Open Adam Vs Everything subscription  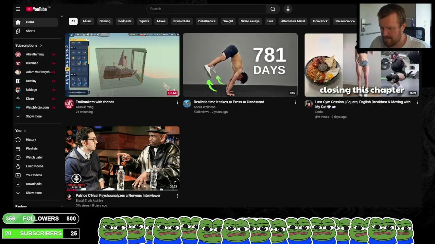[36, 72]
